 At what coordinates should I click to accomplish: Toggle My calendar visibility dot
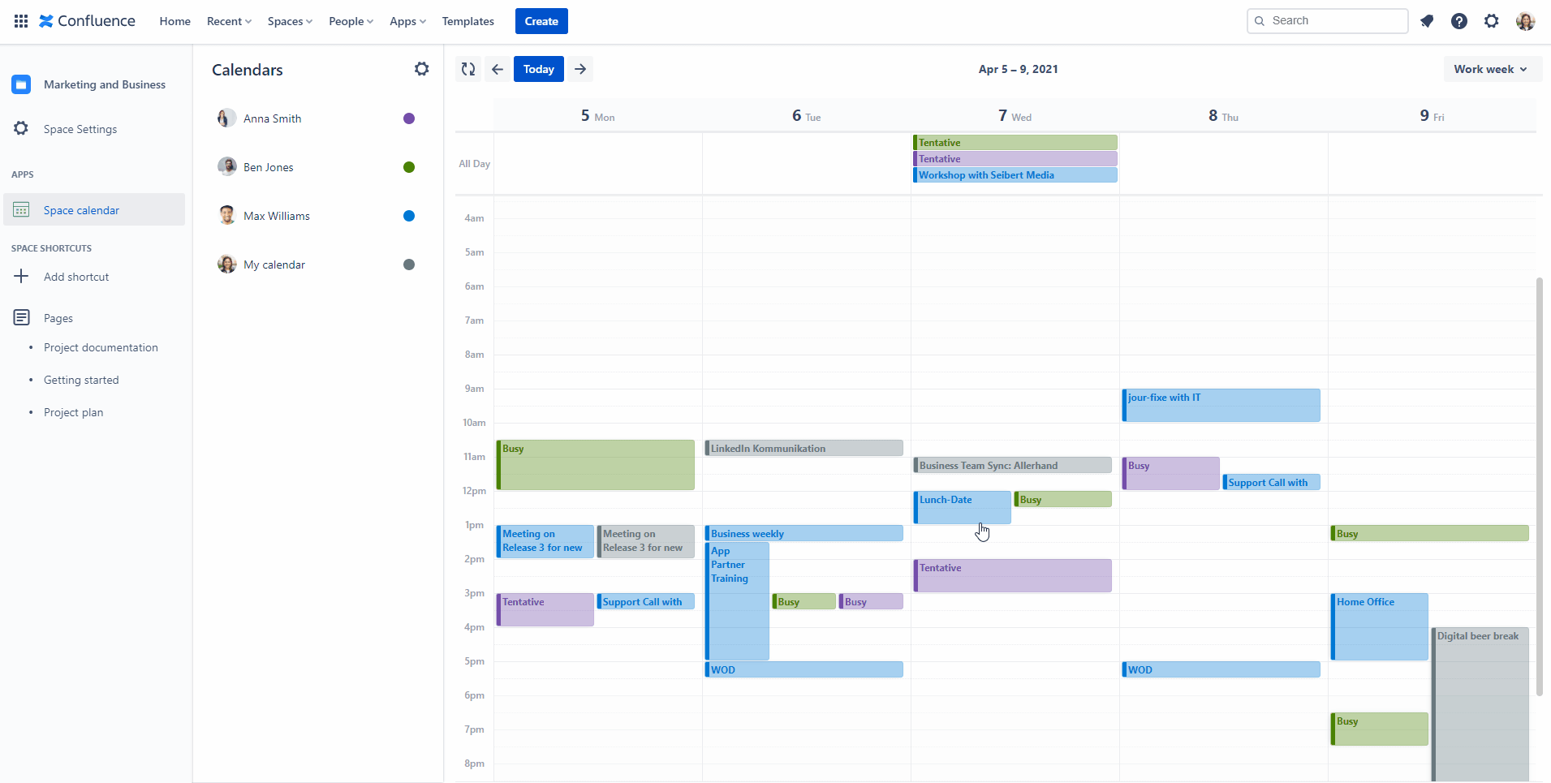pyautogui.click(x=408, y=264)
